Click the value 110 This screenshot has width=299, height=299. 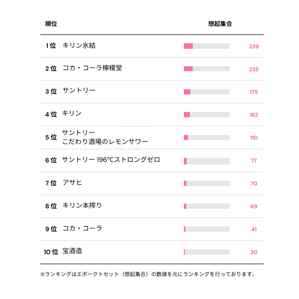pos(254,138)
